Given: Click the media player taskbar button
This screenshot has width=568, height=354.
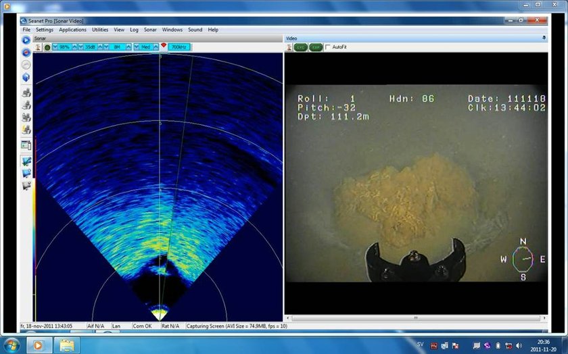Looking at the screenshot, I should click(38, 345).
